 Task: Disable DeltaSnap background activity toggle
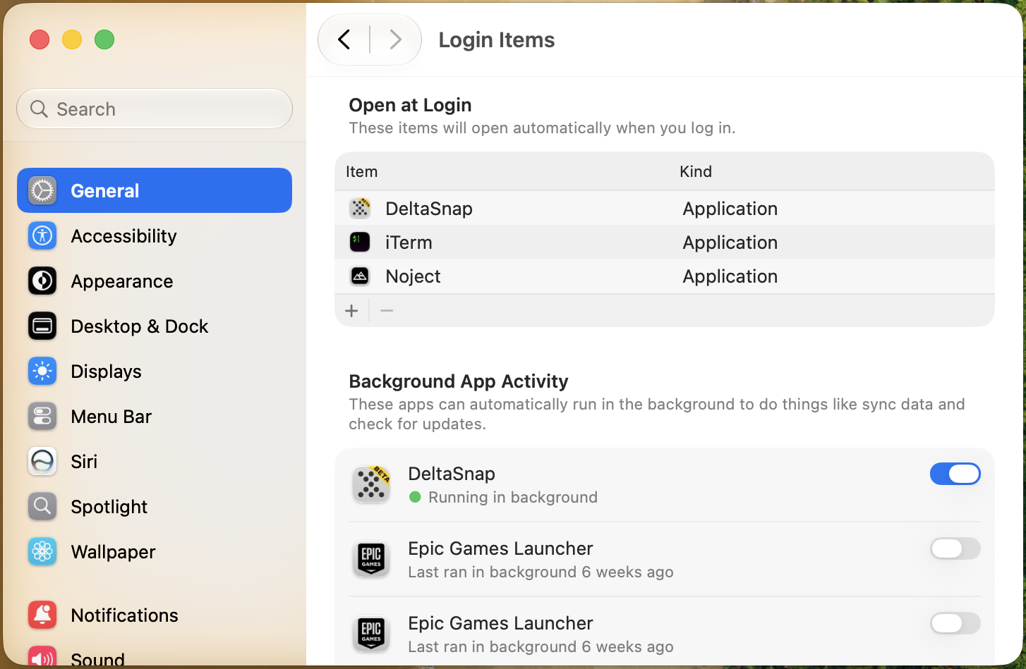coord(955,474)
